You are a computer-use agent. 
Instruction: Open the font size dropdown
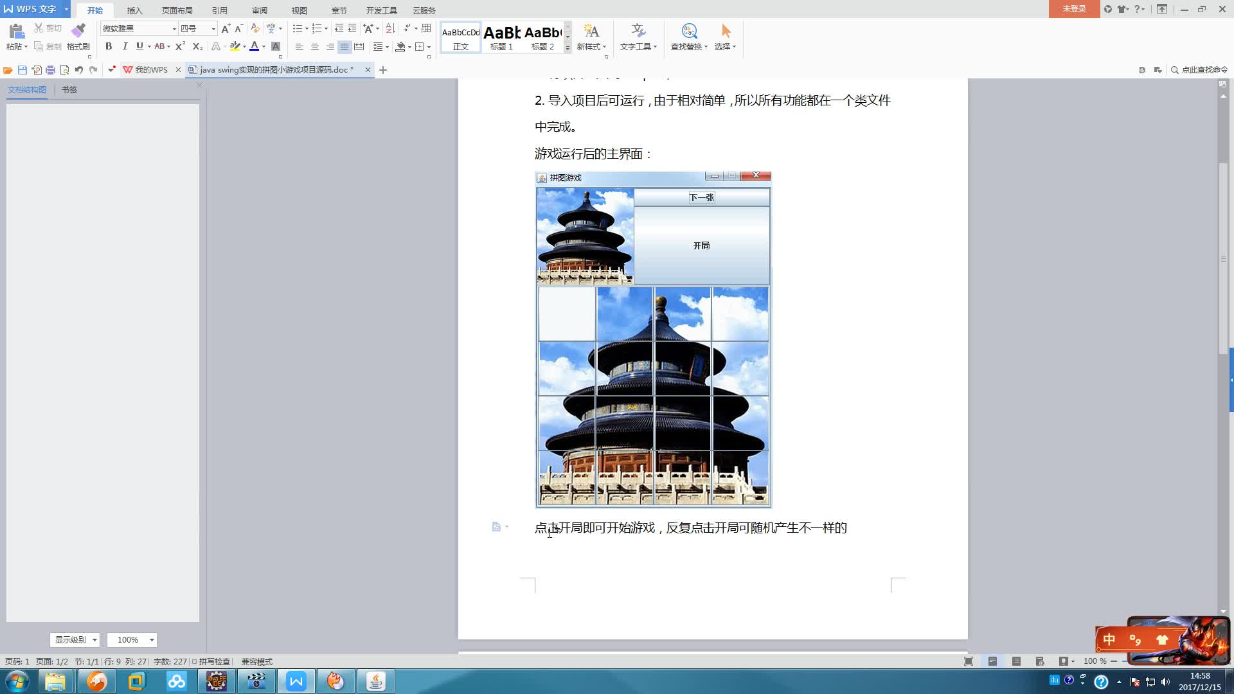213,28
